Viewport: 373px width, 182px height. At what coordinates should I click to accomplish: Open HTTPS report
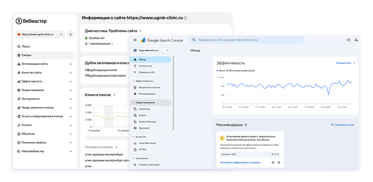(150, 150)
